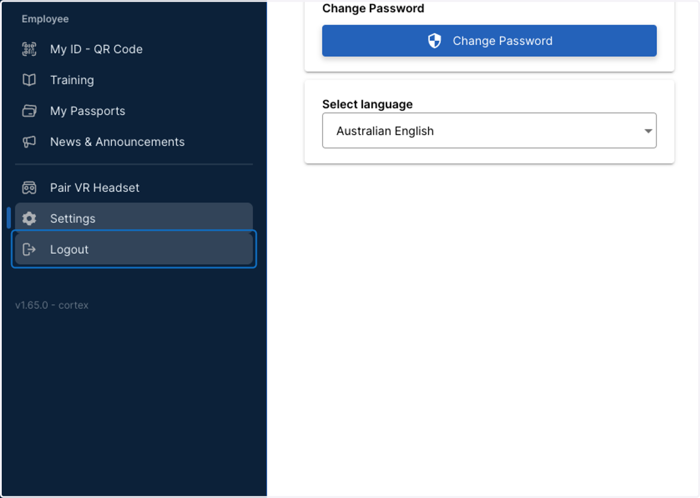Go to the Training section
Viewport: 700px width, 498px height.
pos(134,80)
